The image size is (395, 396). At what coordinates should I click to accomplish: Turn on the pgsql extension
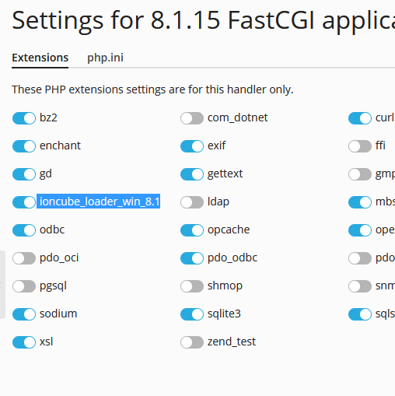coord(24,286)
